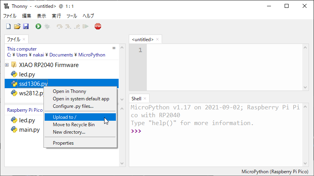Screen dimensions: 314x176
Task: Select ws2812.py file row
Action: (31, 93)
